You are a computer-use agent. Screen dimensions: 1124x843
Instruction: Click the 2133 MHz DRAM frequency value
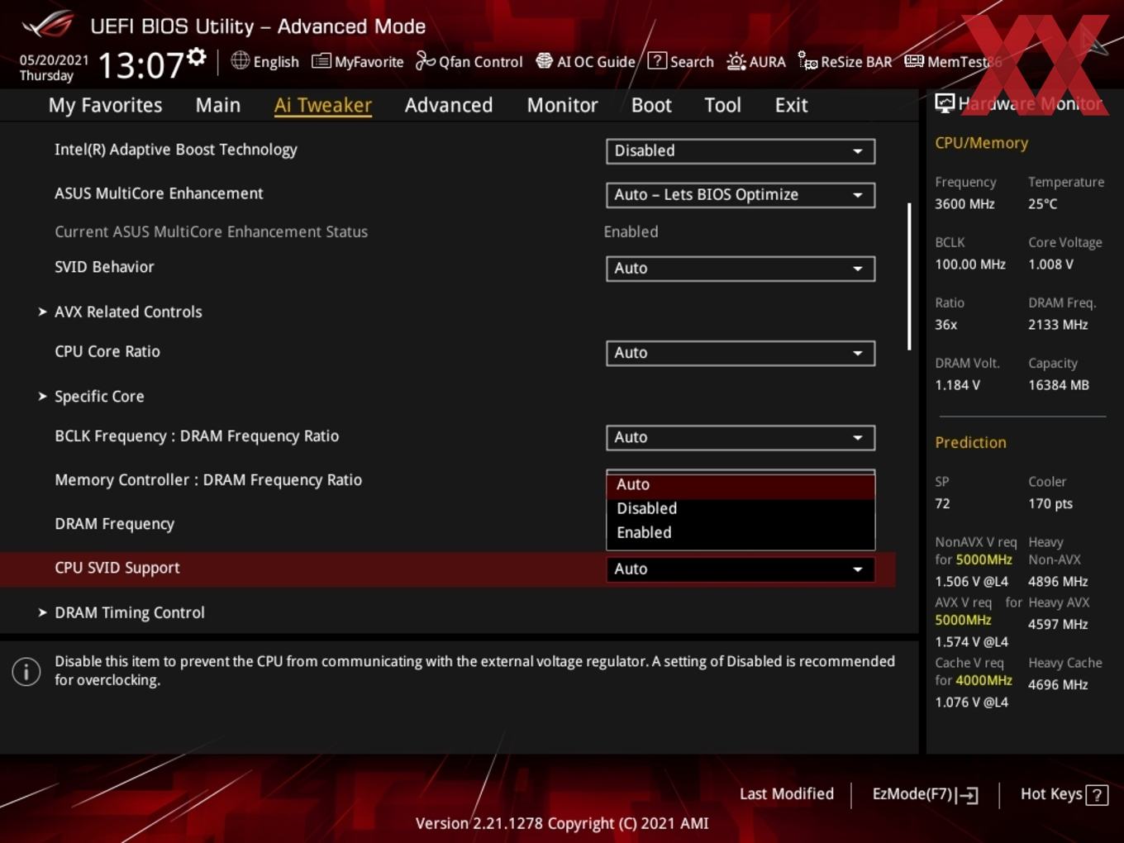[1058, 325]
